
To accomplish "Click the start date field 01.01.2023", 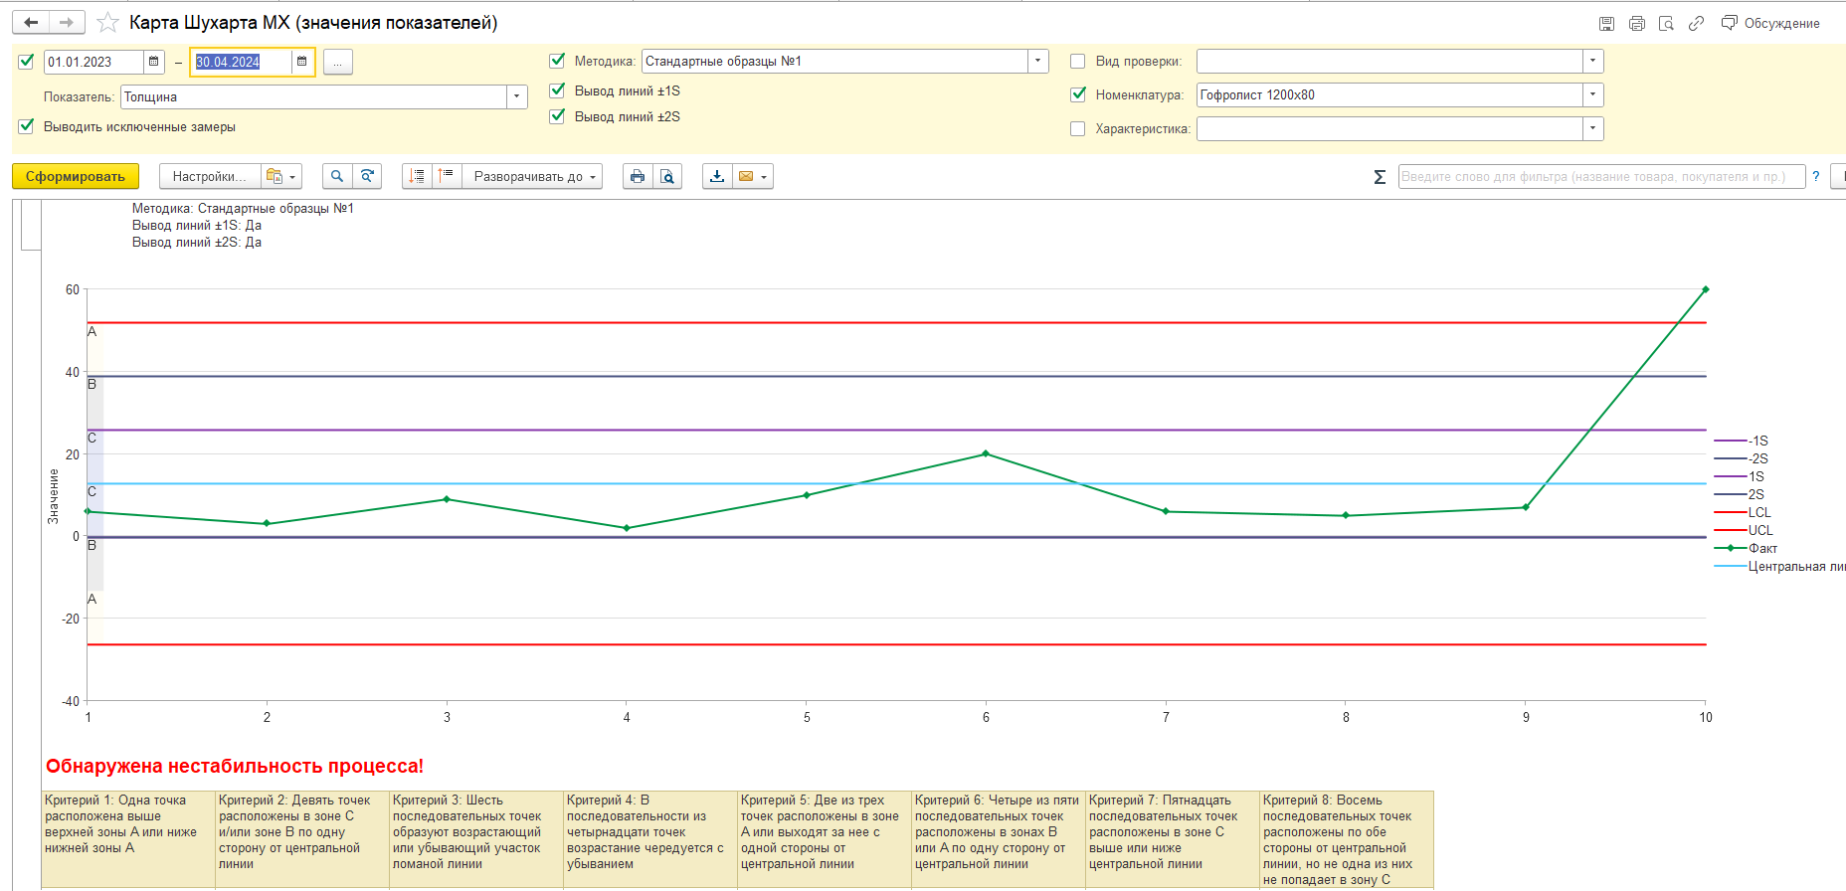I will click(x=93, y=62).
